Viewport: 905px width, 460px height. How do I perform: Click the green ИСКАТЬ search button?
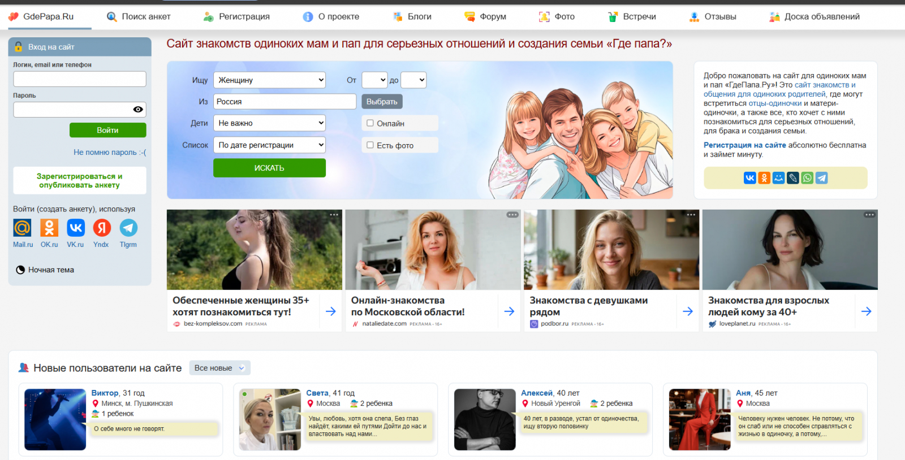(269, 168)
